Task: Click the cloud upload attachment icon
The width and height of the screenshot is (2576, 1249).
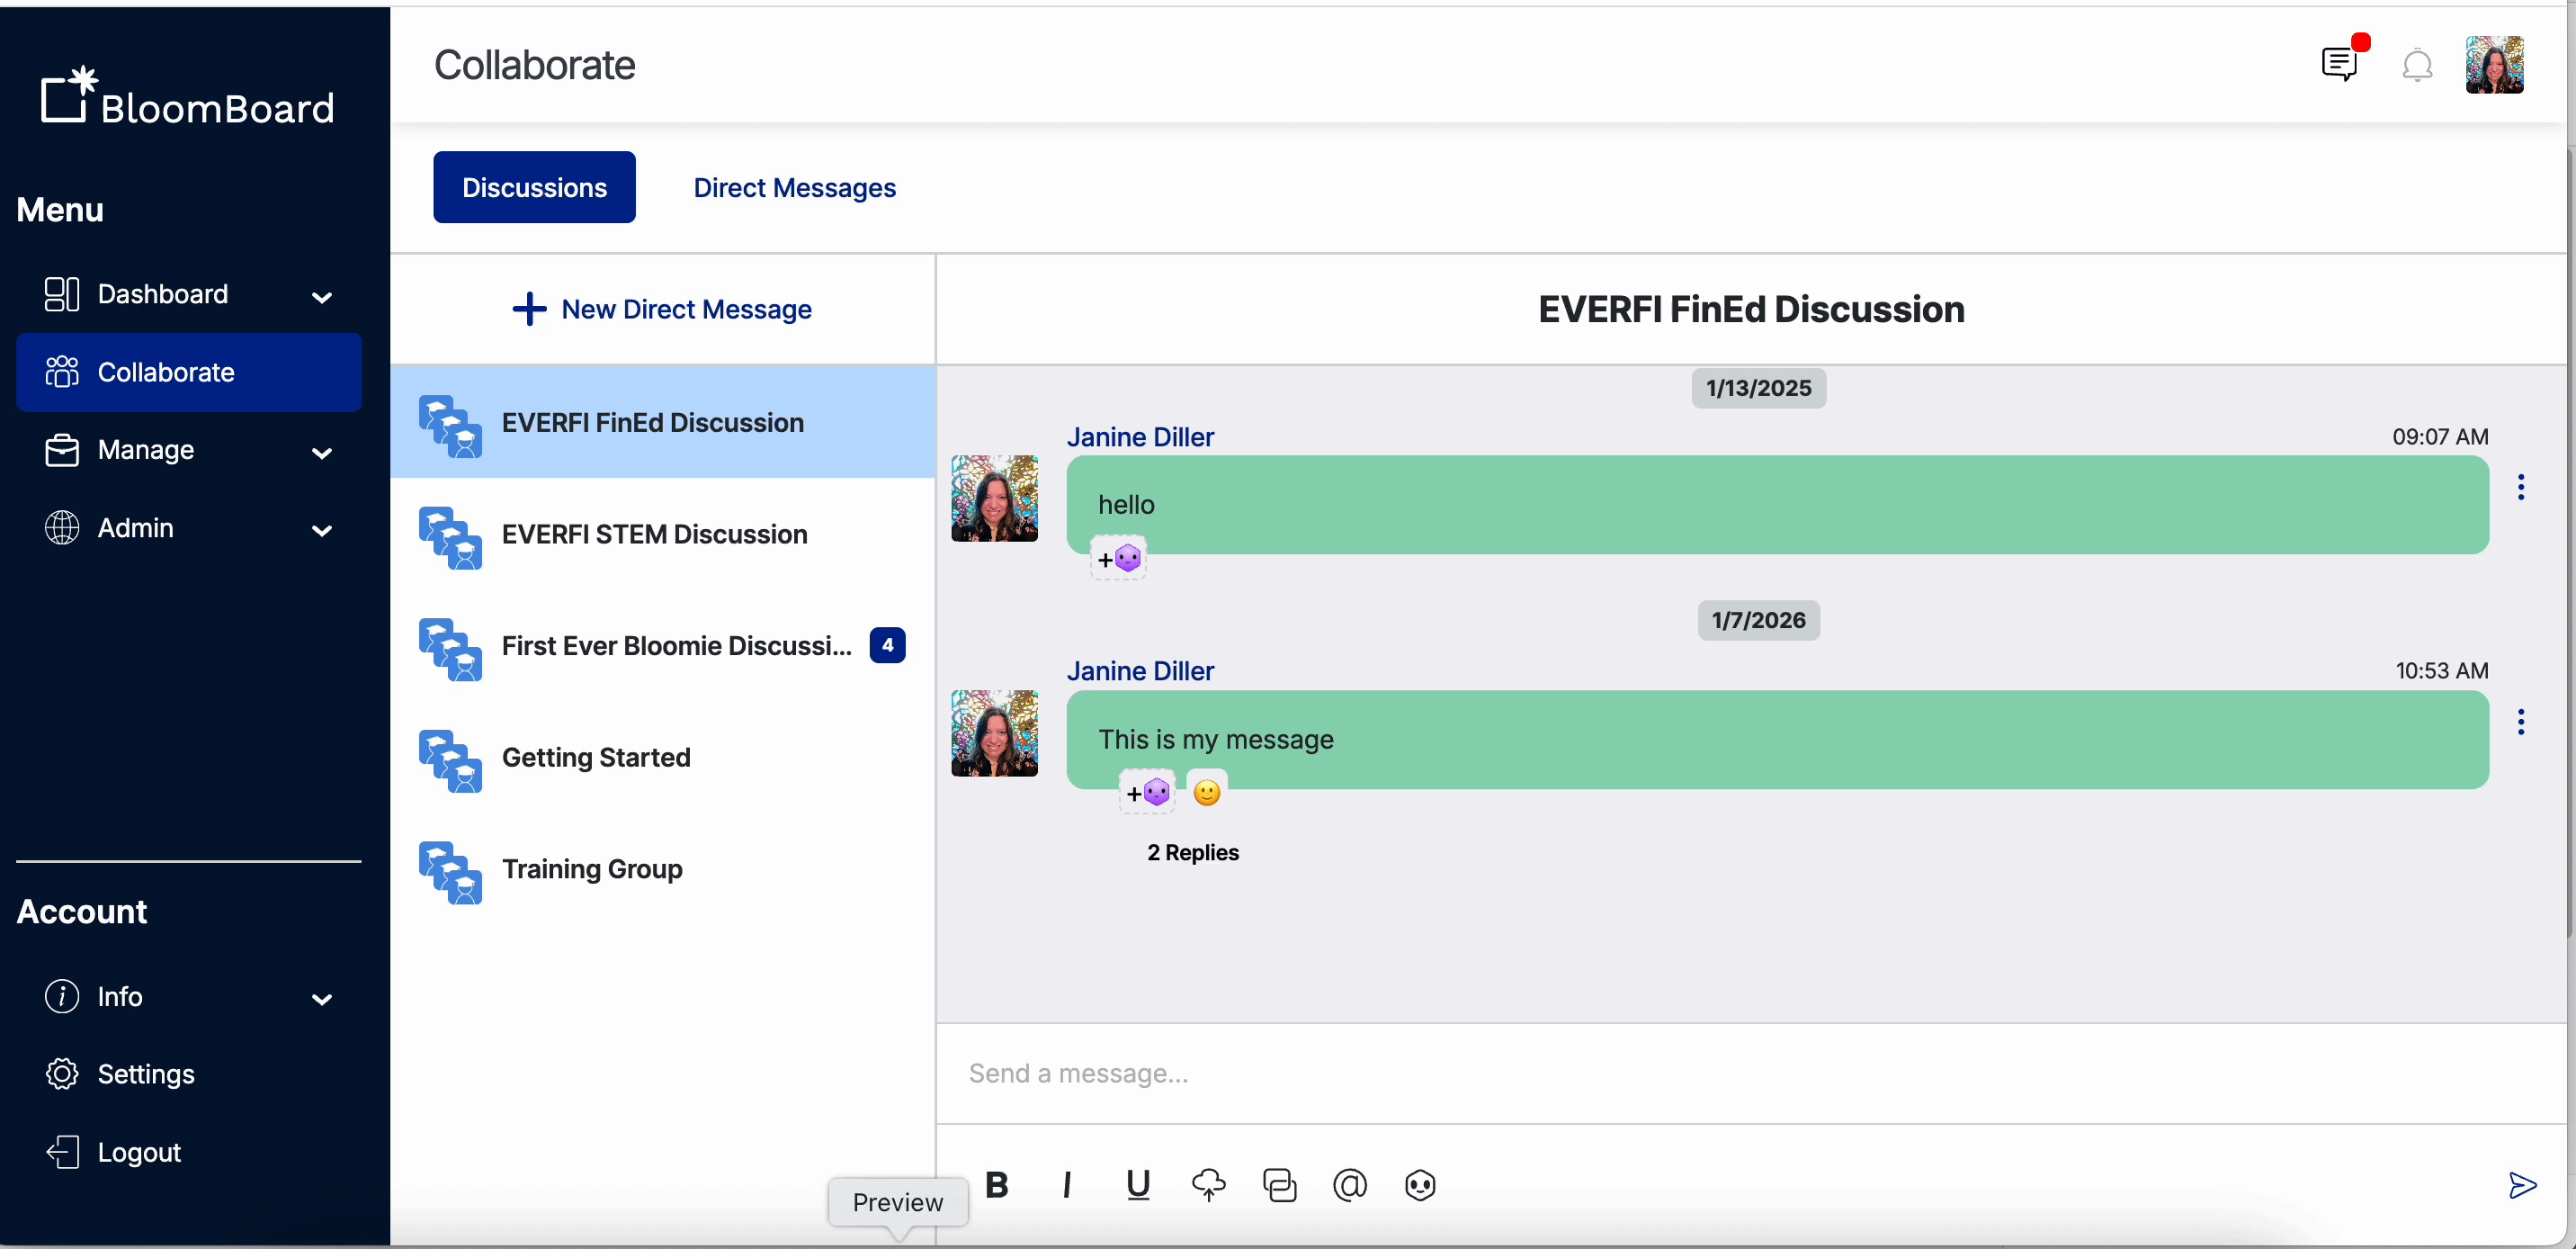Action: point(1208,1185)
